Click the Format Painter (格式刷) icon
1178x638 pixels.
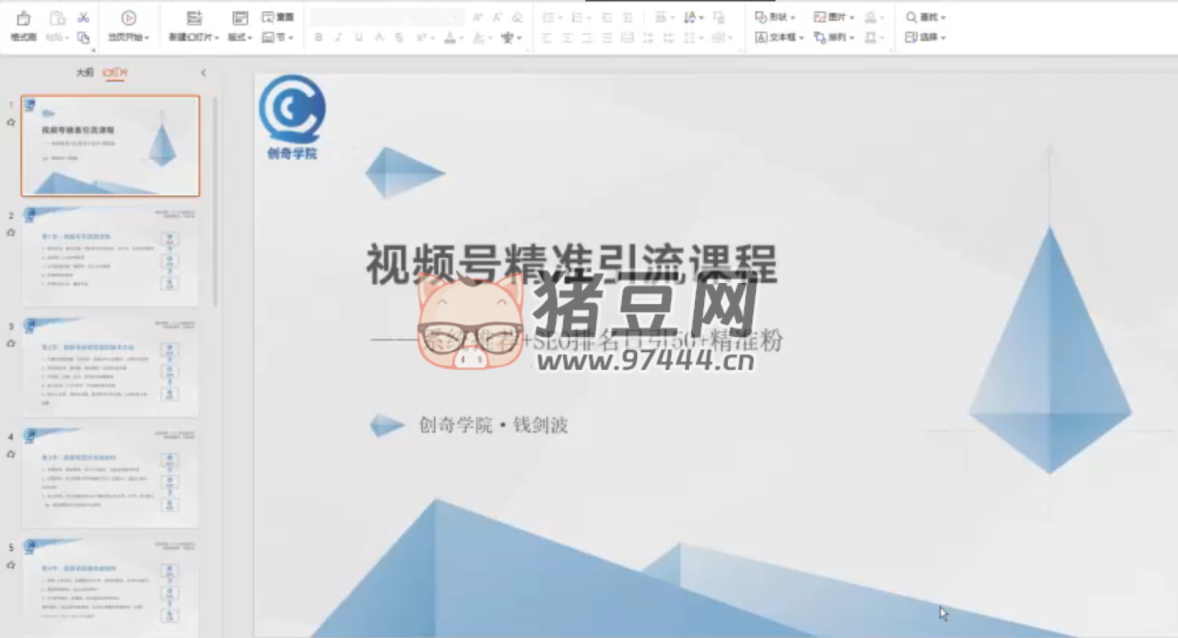tap(23, 19)
